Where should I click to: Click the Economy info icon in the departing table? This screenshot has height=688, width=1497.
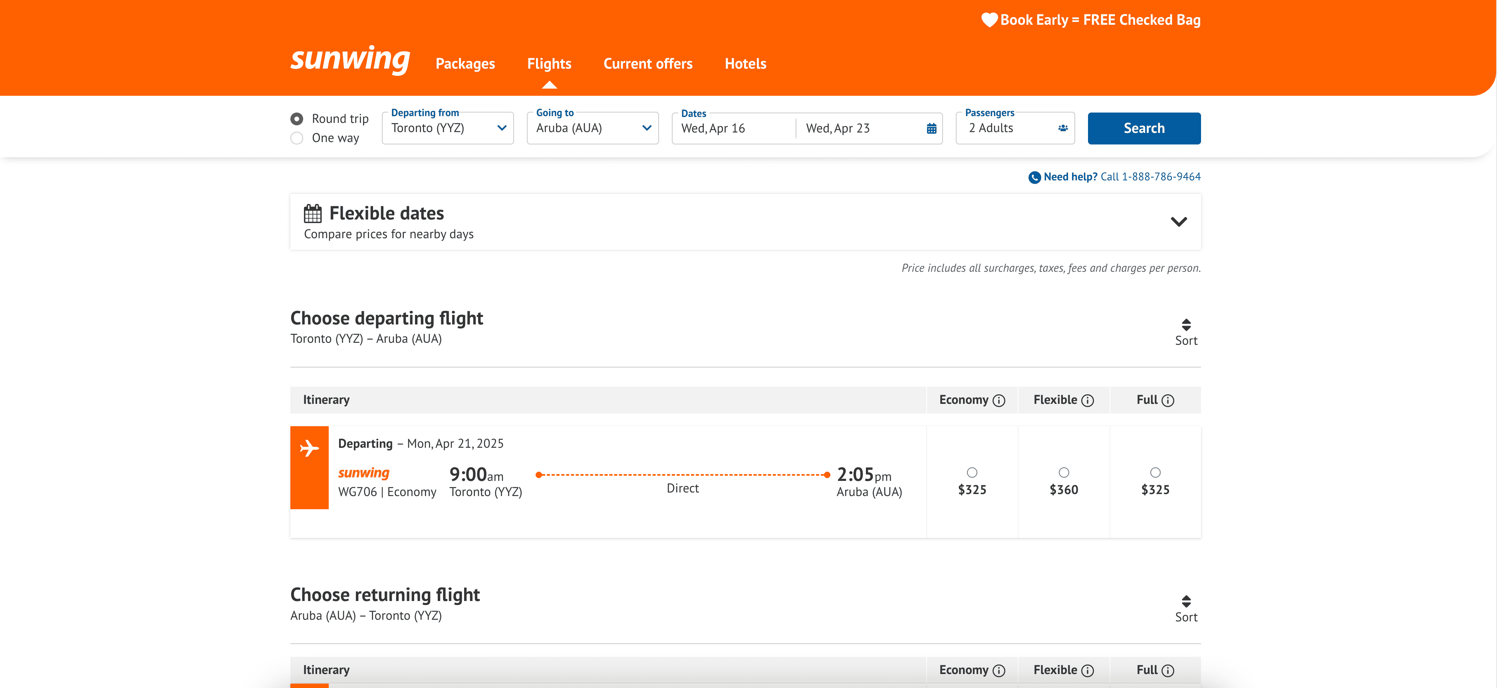pos(999,401)
